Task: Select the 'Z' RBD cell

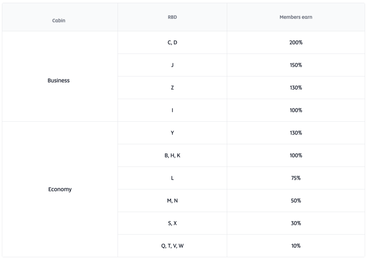Action: pos(172,88)
